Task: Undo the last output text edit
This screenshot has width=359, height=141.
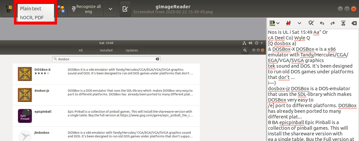Action: tap(322, 23)
